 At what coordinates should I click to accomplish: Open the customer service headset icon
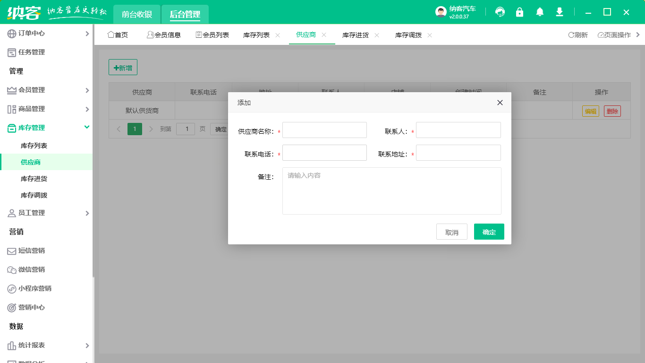point(500,12)
